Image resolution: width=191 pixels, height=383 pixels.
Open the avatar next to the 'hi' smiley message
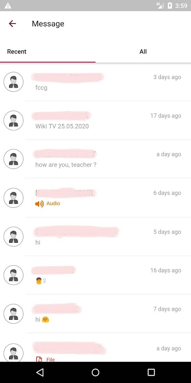tap(13, 314)
